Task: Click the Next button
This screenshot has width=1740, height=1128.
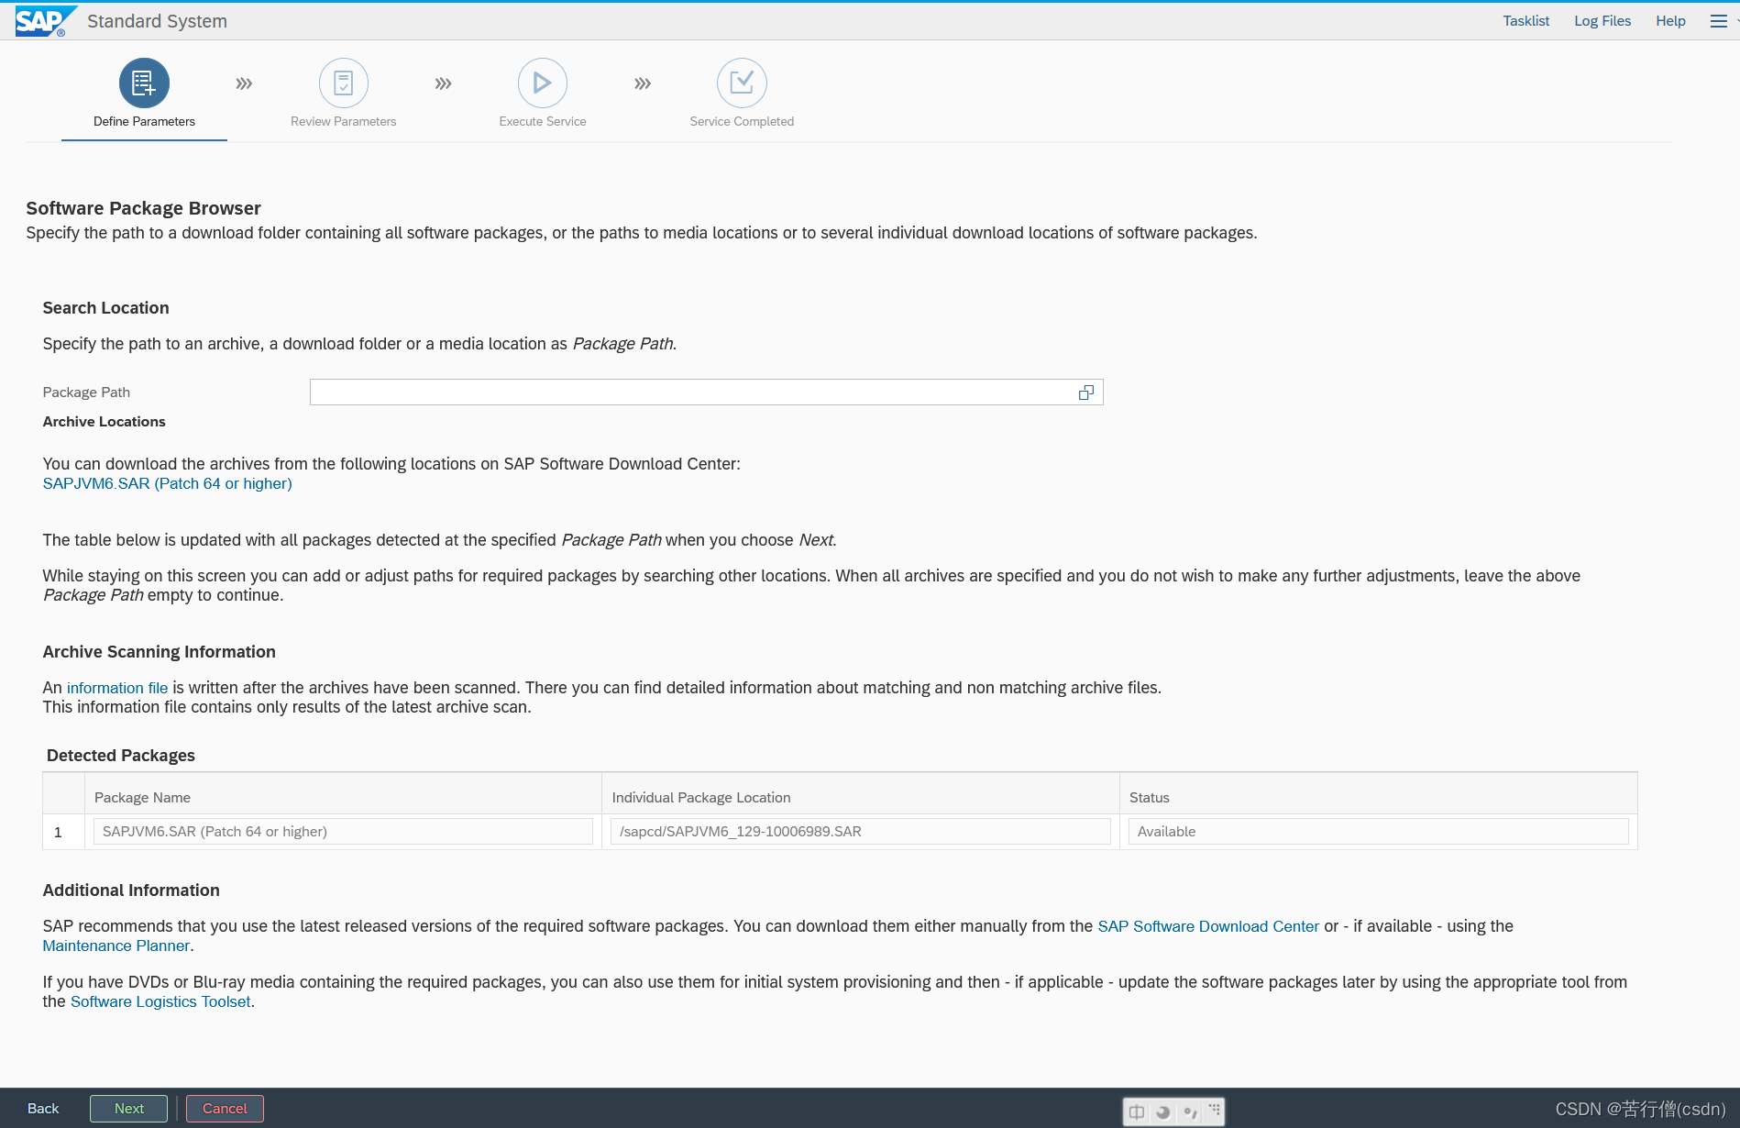Action: (x=128, y=1109)
